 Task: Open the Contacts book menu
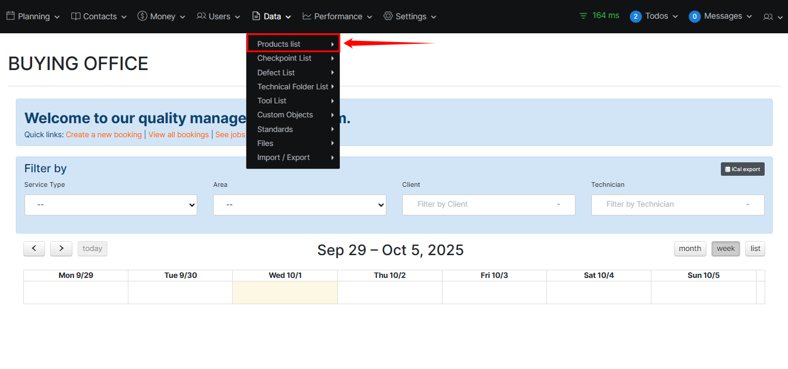tap(99, 16)
